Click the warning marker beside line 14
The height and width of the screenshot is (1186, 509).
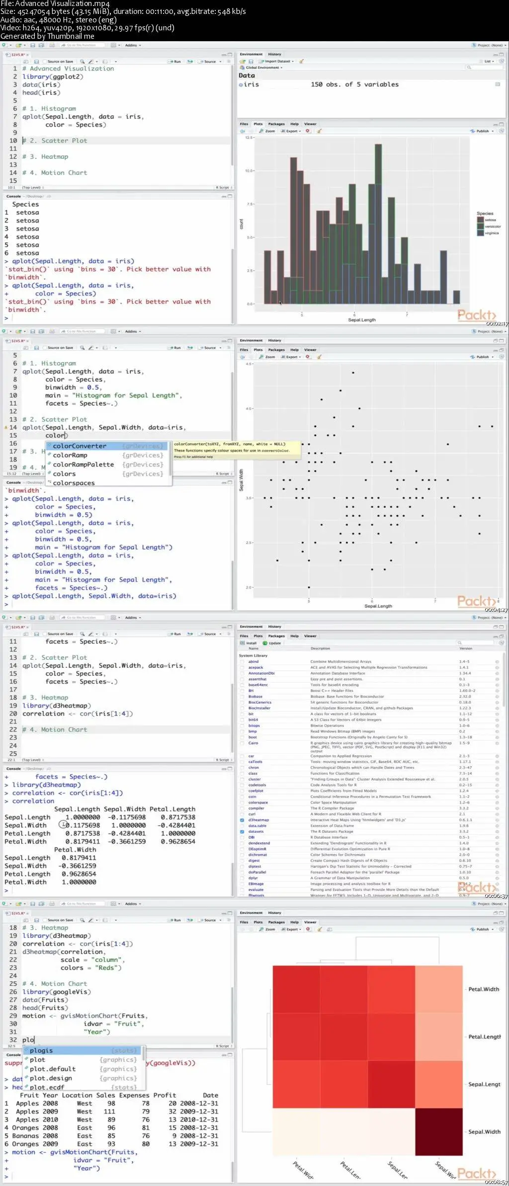[x=6, y=427]
